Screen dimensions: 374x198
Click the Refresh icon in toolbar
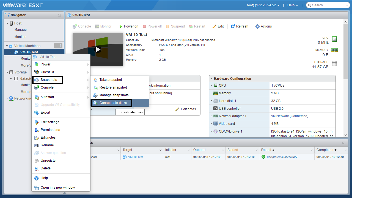point(233,26)
